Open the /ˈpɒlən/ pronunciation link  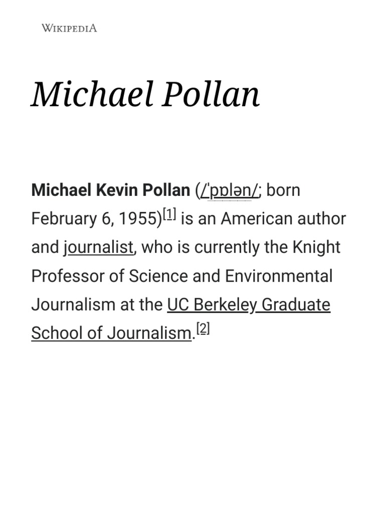[x=229, y=190]
